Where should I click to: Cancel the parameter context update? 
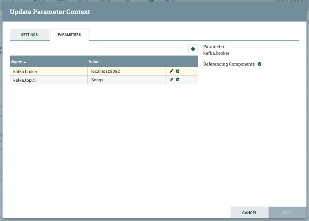tap(249, 212)
